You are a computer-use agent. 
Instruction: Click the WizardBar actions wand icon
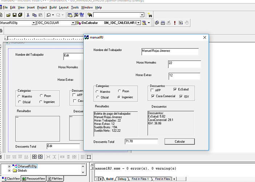pyautogui.click(x=144, y=23)
